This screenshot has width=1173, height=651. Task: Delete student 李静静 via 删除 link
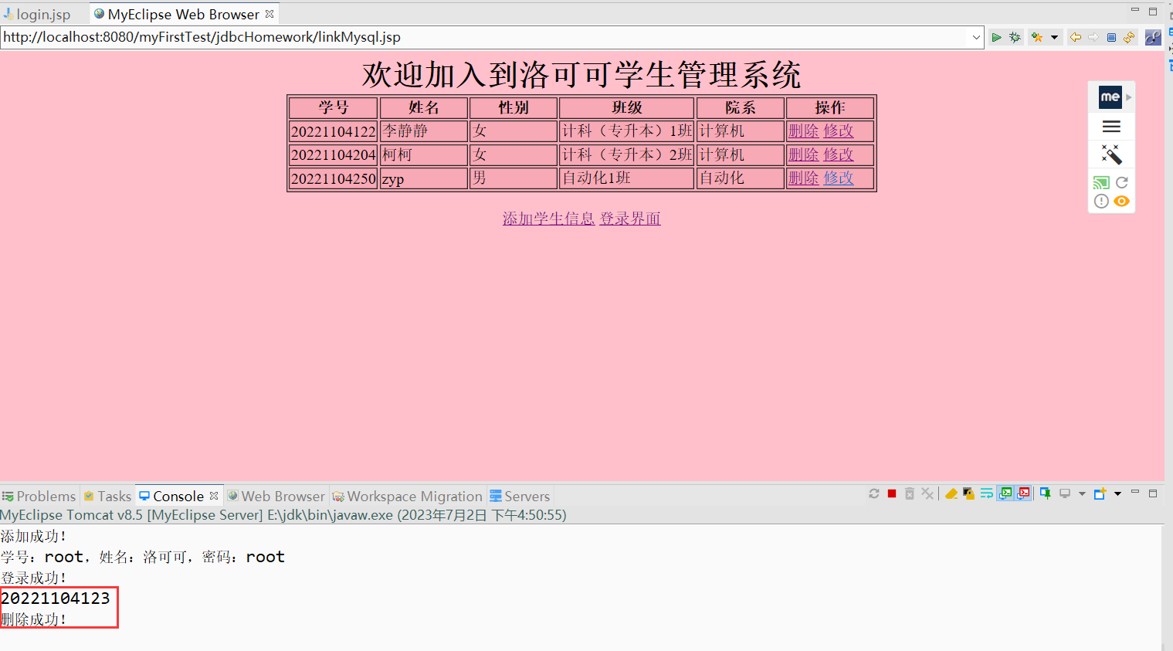803,131
